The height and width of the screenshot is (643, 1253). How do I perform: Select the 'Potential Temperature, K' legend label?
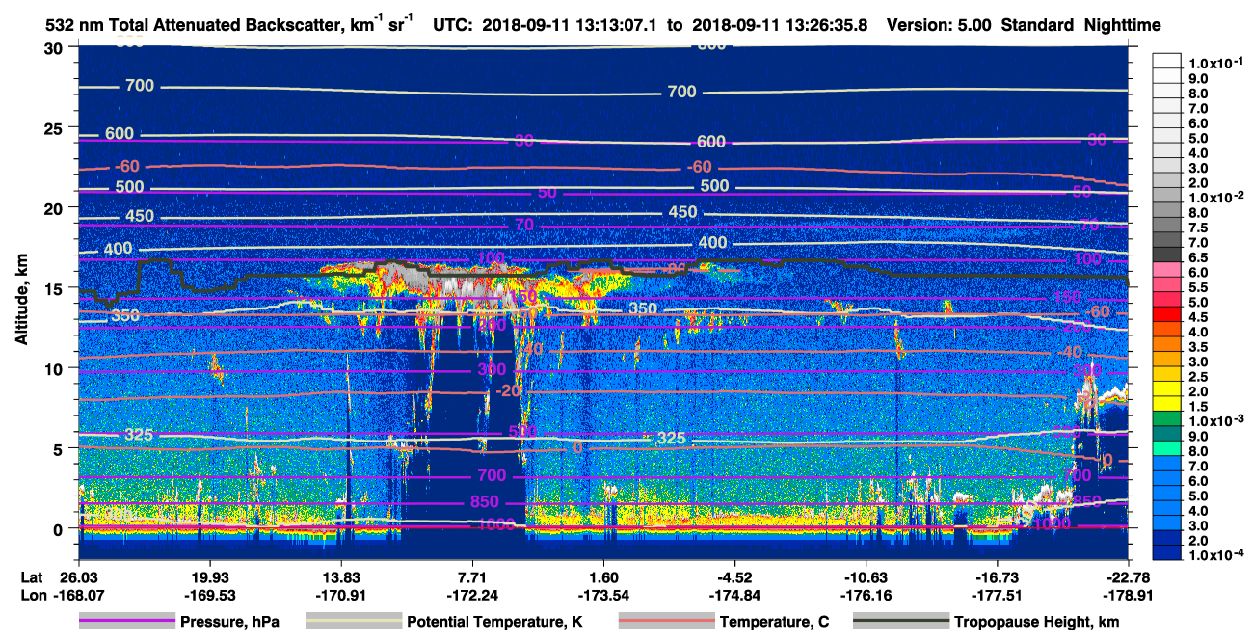click(495, 622)
